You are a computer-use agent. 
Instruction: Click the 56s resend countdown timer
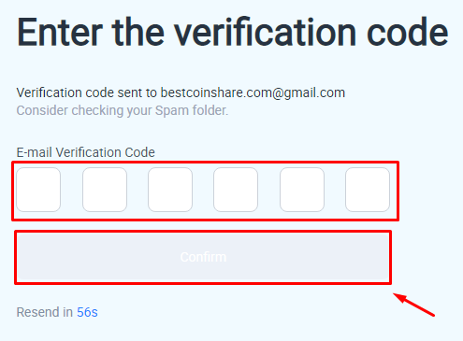(87, 312)
